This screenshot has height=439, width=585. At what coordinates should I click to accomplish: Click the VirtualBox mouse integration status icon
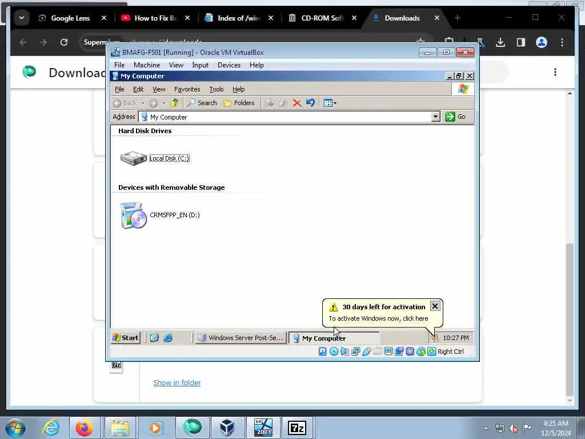pyautogui.click(x=421, y=352)
